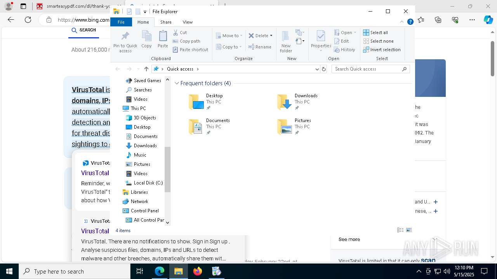Click the Search Quick access field
The image size is (497, 279).
(x=371, y=69)
